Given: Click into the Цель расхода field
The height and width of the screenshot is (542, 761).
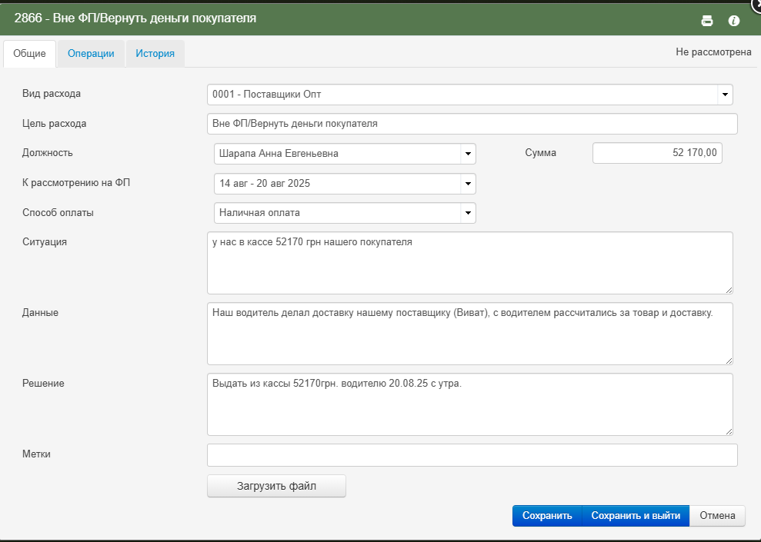Looking at the screenshot, I should tap(472, 124).
